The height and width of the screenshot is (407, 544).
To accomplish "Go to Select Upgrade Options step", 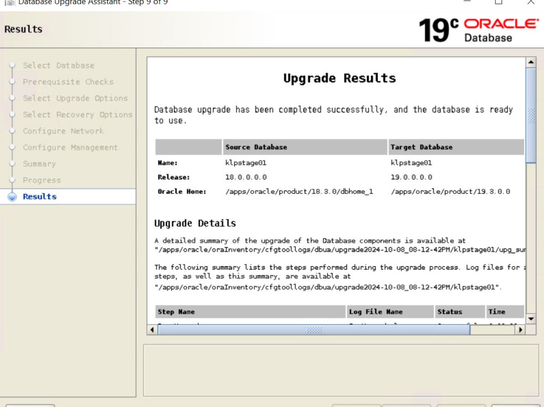I will [75, 98].
